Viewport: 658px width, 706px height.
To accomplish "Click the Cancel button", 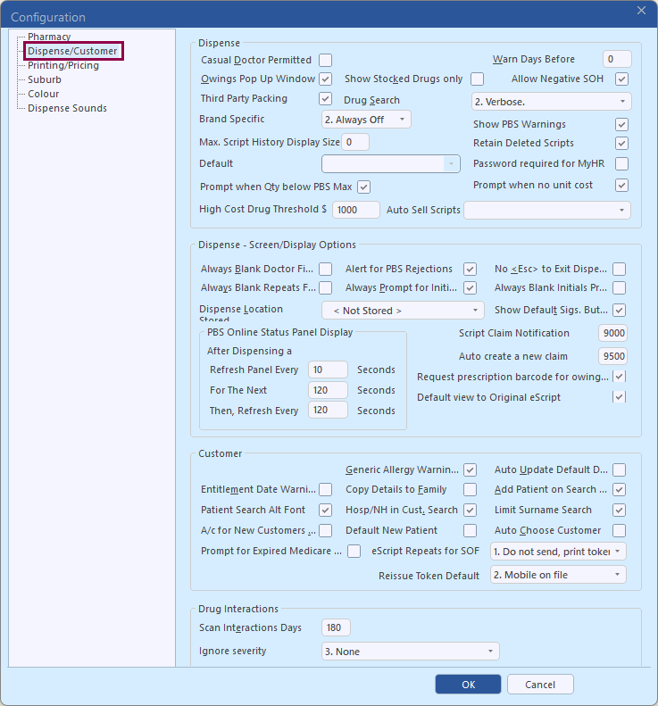I will (540, 685).
